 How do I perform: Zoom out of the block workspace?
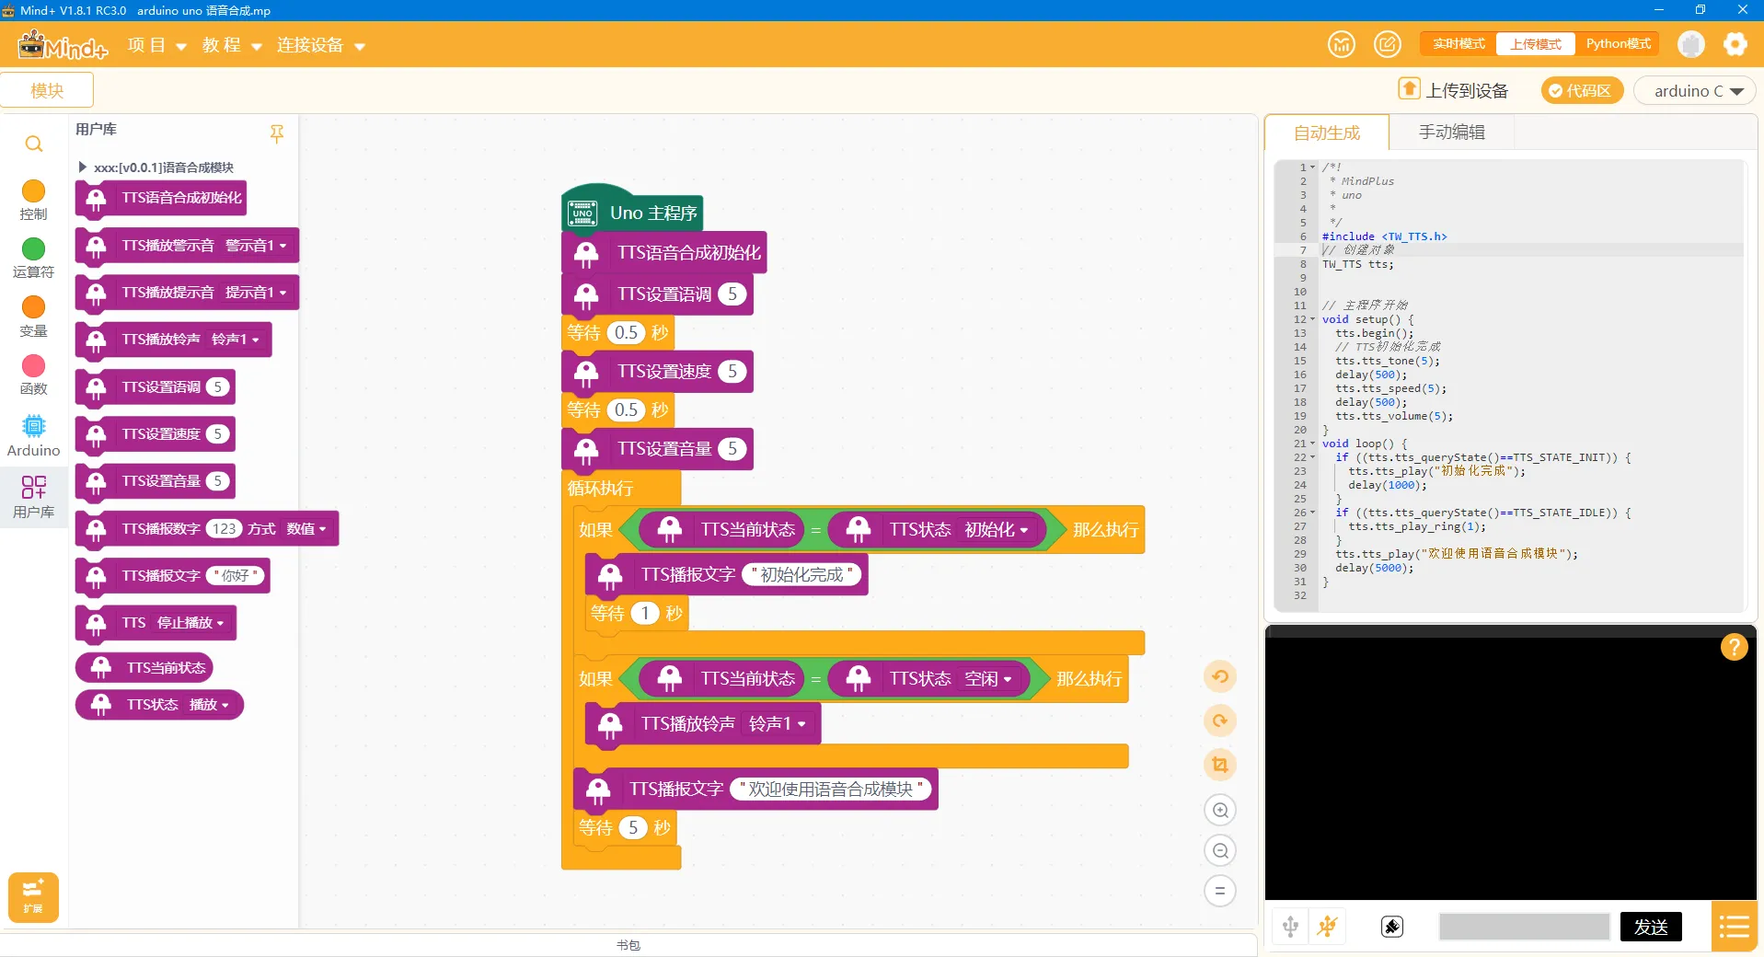click(1220, 851)
